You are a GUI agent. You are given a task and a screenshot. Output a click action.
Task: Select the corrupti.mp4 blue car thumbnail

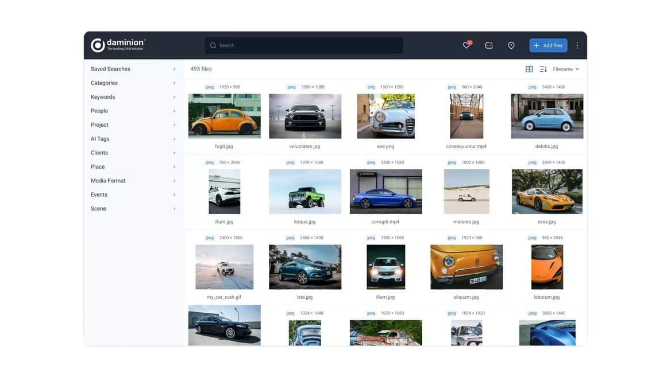[x=385, y=192]
